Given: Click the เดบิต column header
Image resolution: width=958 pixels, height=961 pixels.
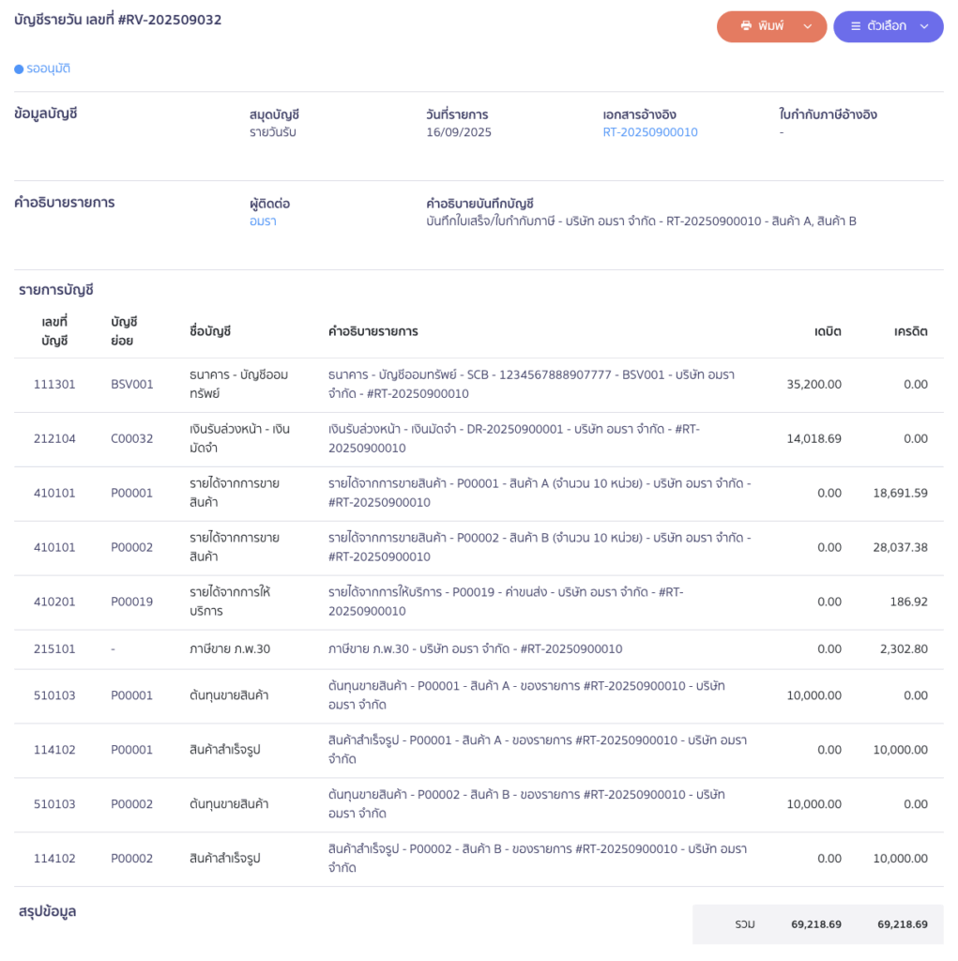Looking at the screenshot, I should click(x=828, y=331).
